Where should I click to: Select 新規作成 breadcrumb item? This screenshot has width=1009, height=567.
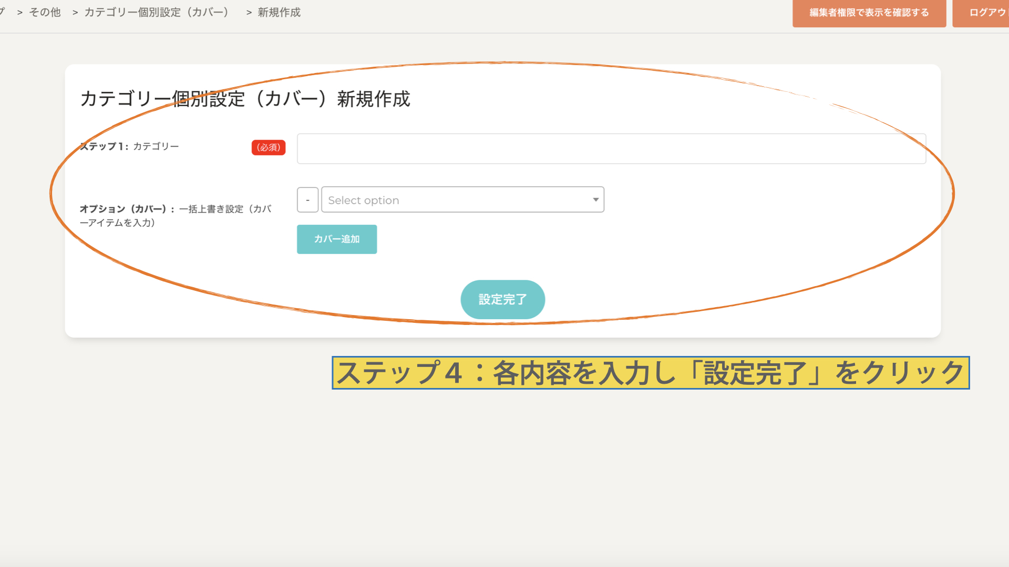pyautogui.click(x=279, y=13)
